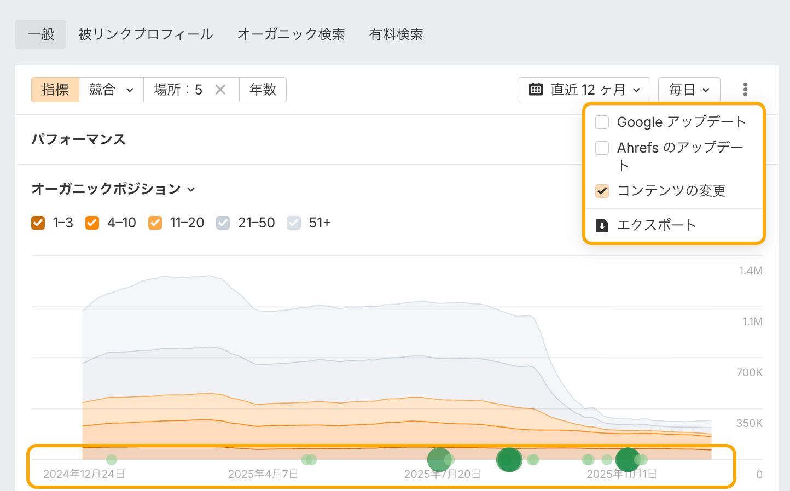Toggle the 1–3 position checkbox
Viewport: 790px width, 491px height.
[38, 223]
